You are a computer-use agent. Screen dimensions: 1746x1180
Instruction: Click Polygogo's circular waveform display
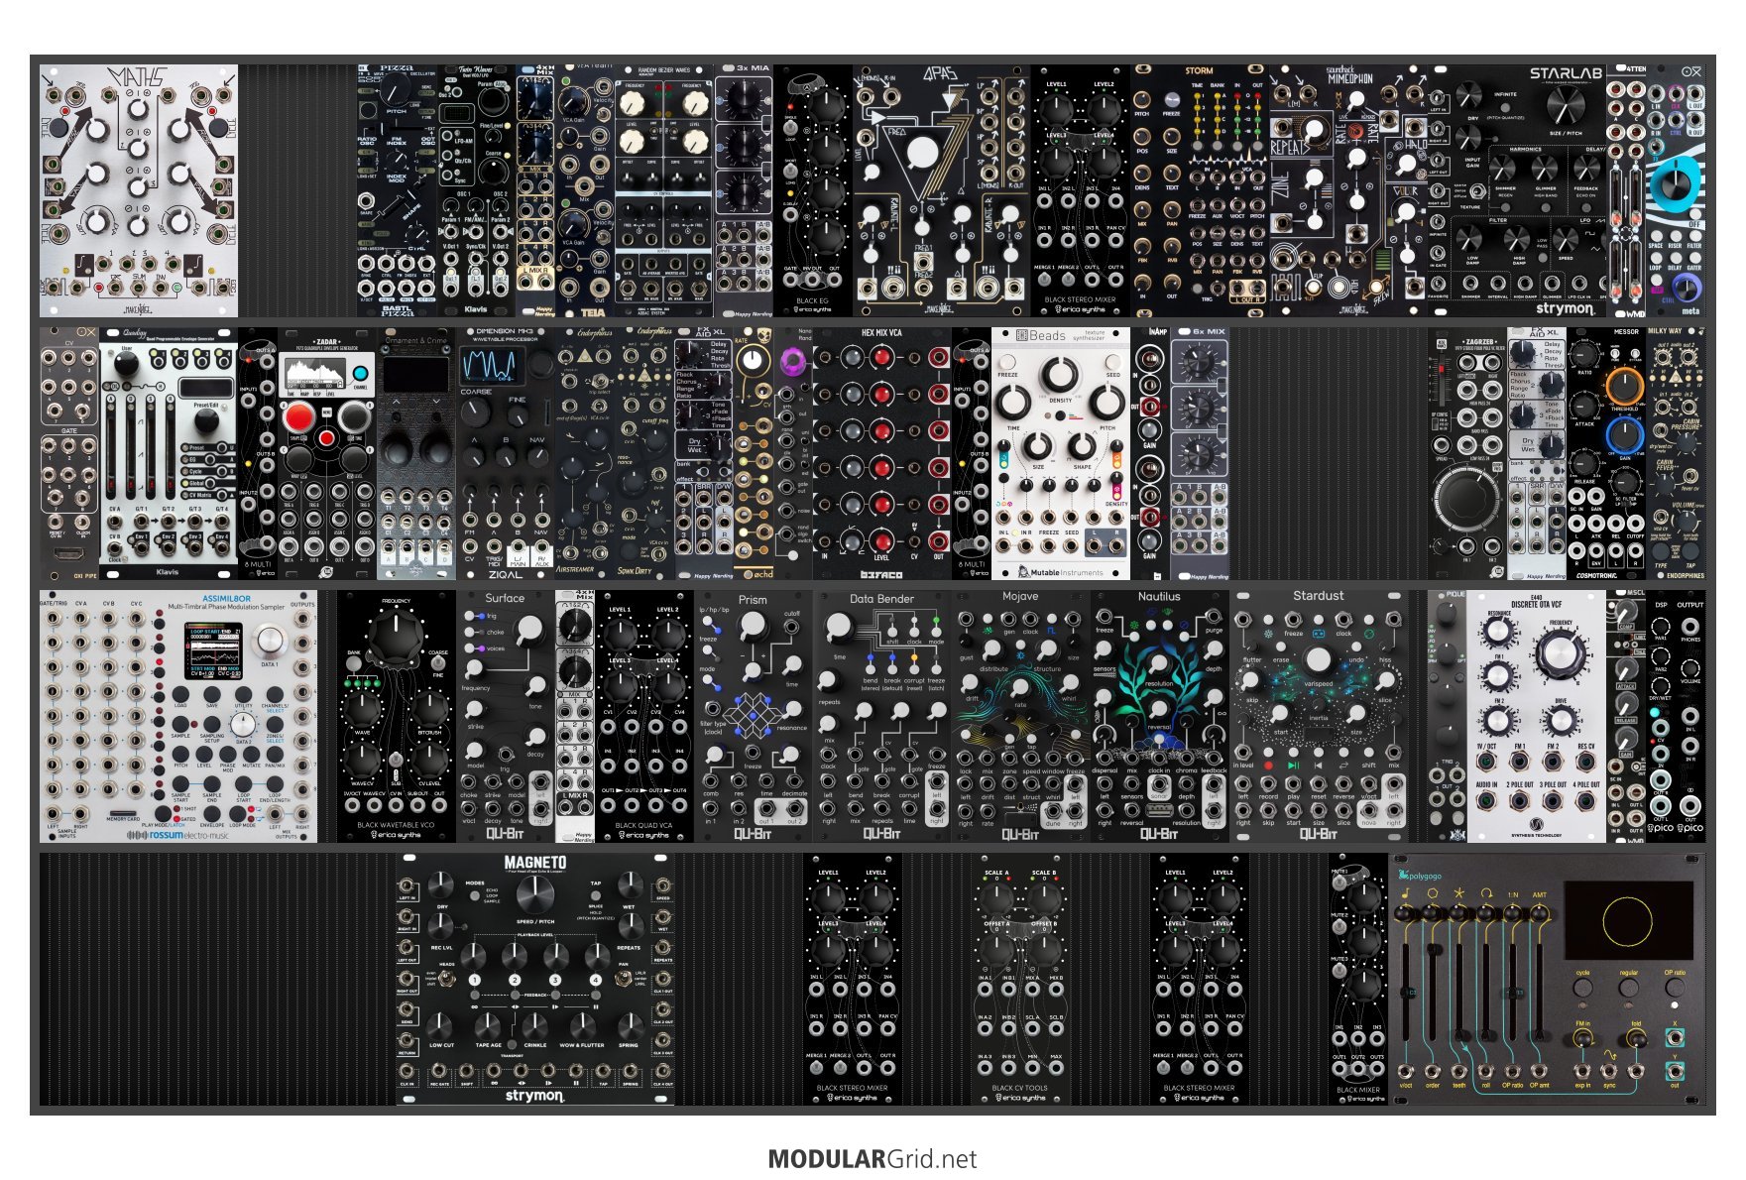(x=1627, y=922)
